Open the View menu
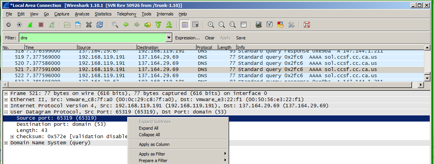 tap(34, 14)
